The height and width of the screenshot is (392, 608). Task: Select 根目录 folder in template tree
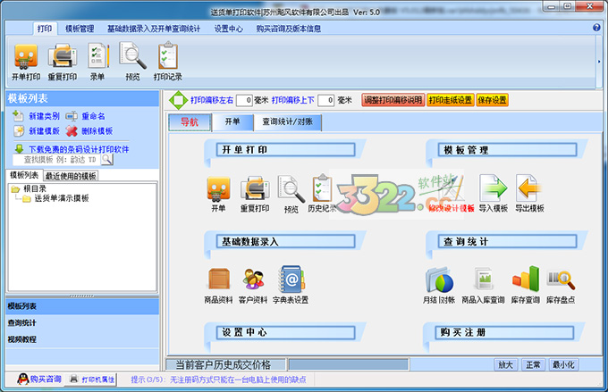(35, 188)
